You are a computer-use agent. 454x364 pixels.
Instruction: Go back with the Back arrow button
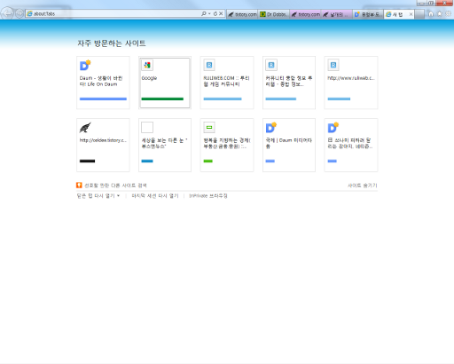(x=7, y=13)
